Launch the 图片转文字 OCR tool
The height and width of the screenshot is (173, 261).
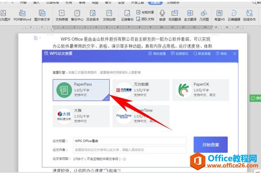[42, 15]
